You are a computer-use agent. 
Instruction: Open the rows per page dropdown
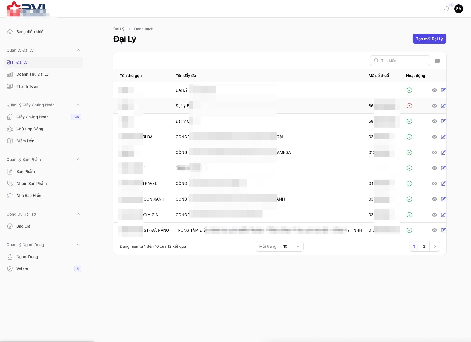(x=291, y=246)
